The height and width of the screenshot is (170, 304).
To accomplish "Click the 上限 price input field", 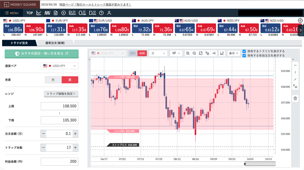I will click(59, 106).
